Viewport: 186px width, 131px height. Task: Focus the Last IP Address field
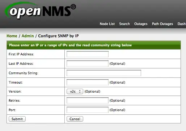pos(88,64)
